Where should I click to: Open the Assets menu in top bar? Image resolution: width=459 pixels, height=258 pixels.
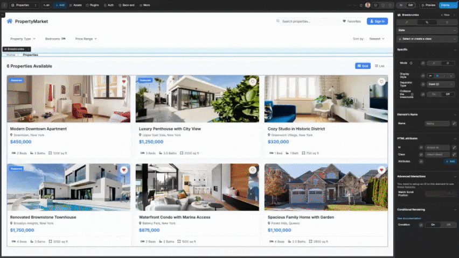76,5
